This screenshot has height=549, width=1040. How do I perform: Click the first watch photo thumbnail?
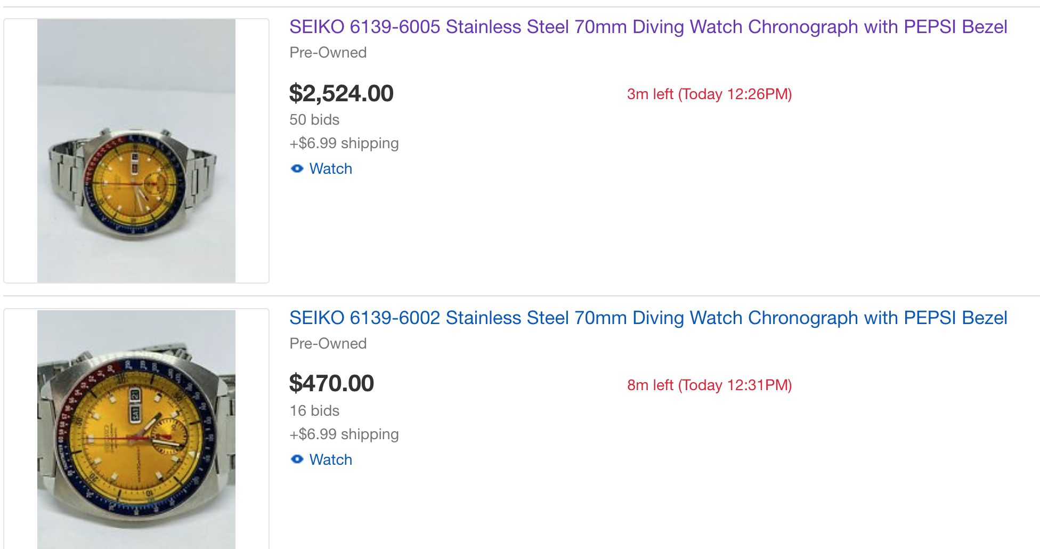click(136, 151)
